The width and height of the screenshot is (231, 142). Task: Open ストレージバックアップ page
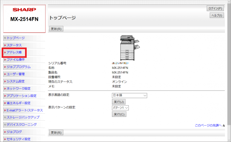click(23, 117)
